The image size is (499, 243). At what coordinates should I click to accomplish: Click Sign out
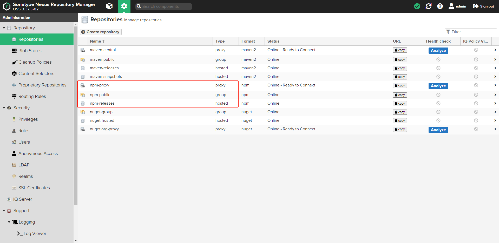click(x=483, y=6)
